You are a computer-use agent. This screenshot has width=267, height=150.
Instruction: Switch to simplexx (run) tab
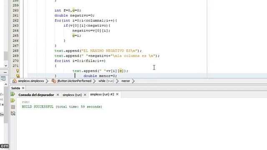(72, 95)
